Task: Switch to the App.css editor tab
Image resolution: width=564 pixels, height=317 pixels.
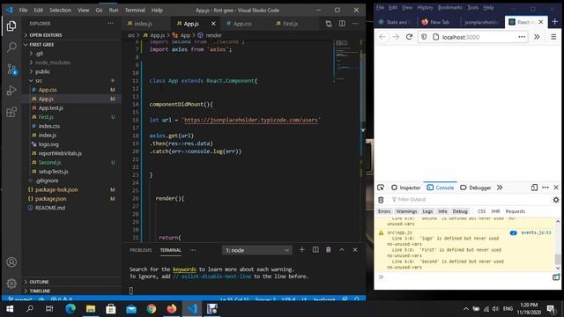Action: click(x=246, y=24)
